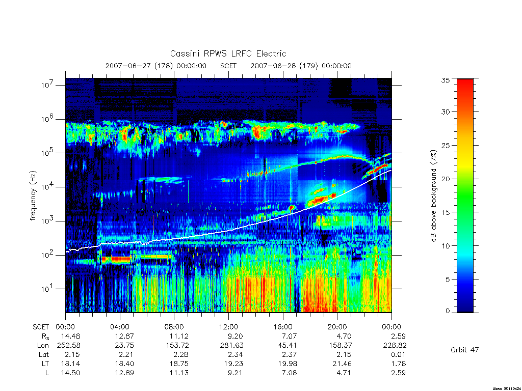Click the "Lat" row label
The image size is (522, 391).
click(x=44, y=354)
